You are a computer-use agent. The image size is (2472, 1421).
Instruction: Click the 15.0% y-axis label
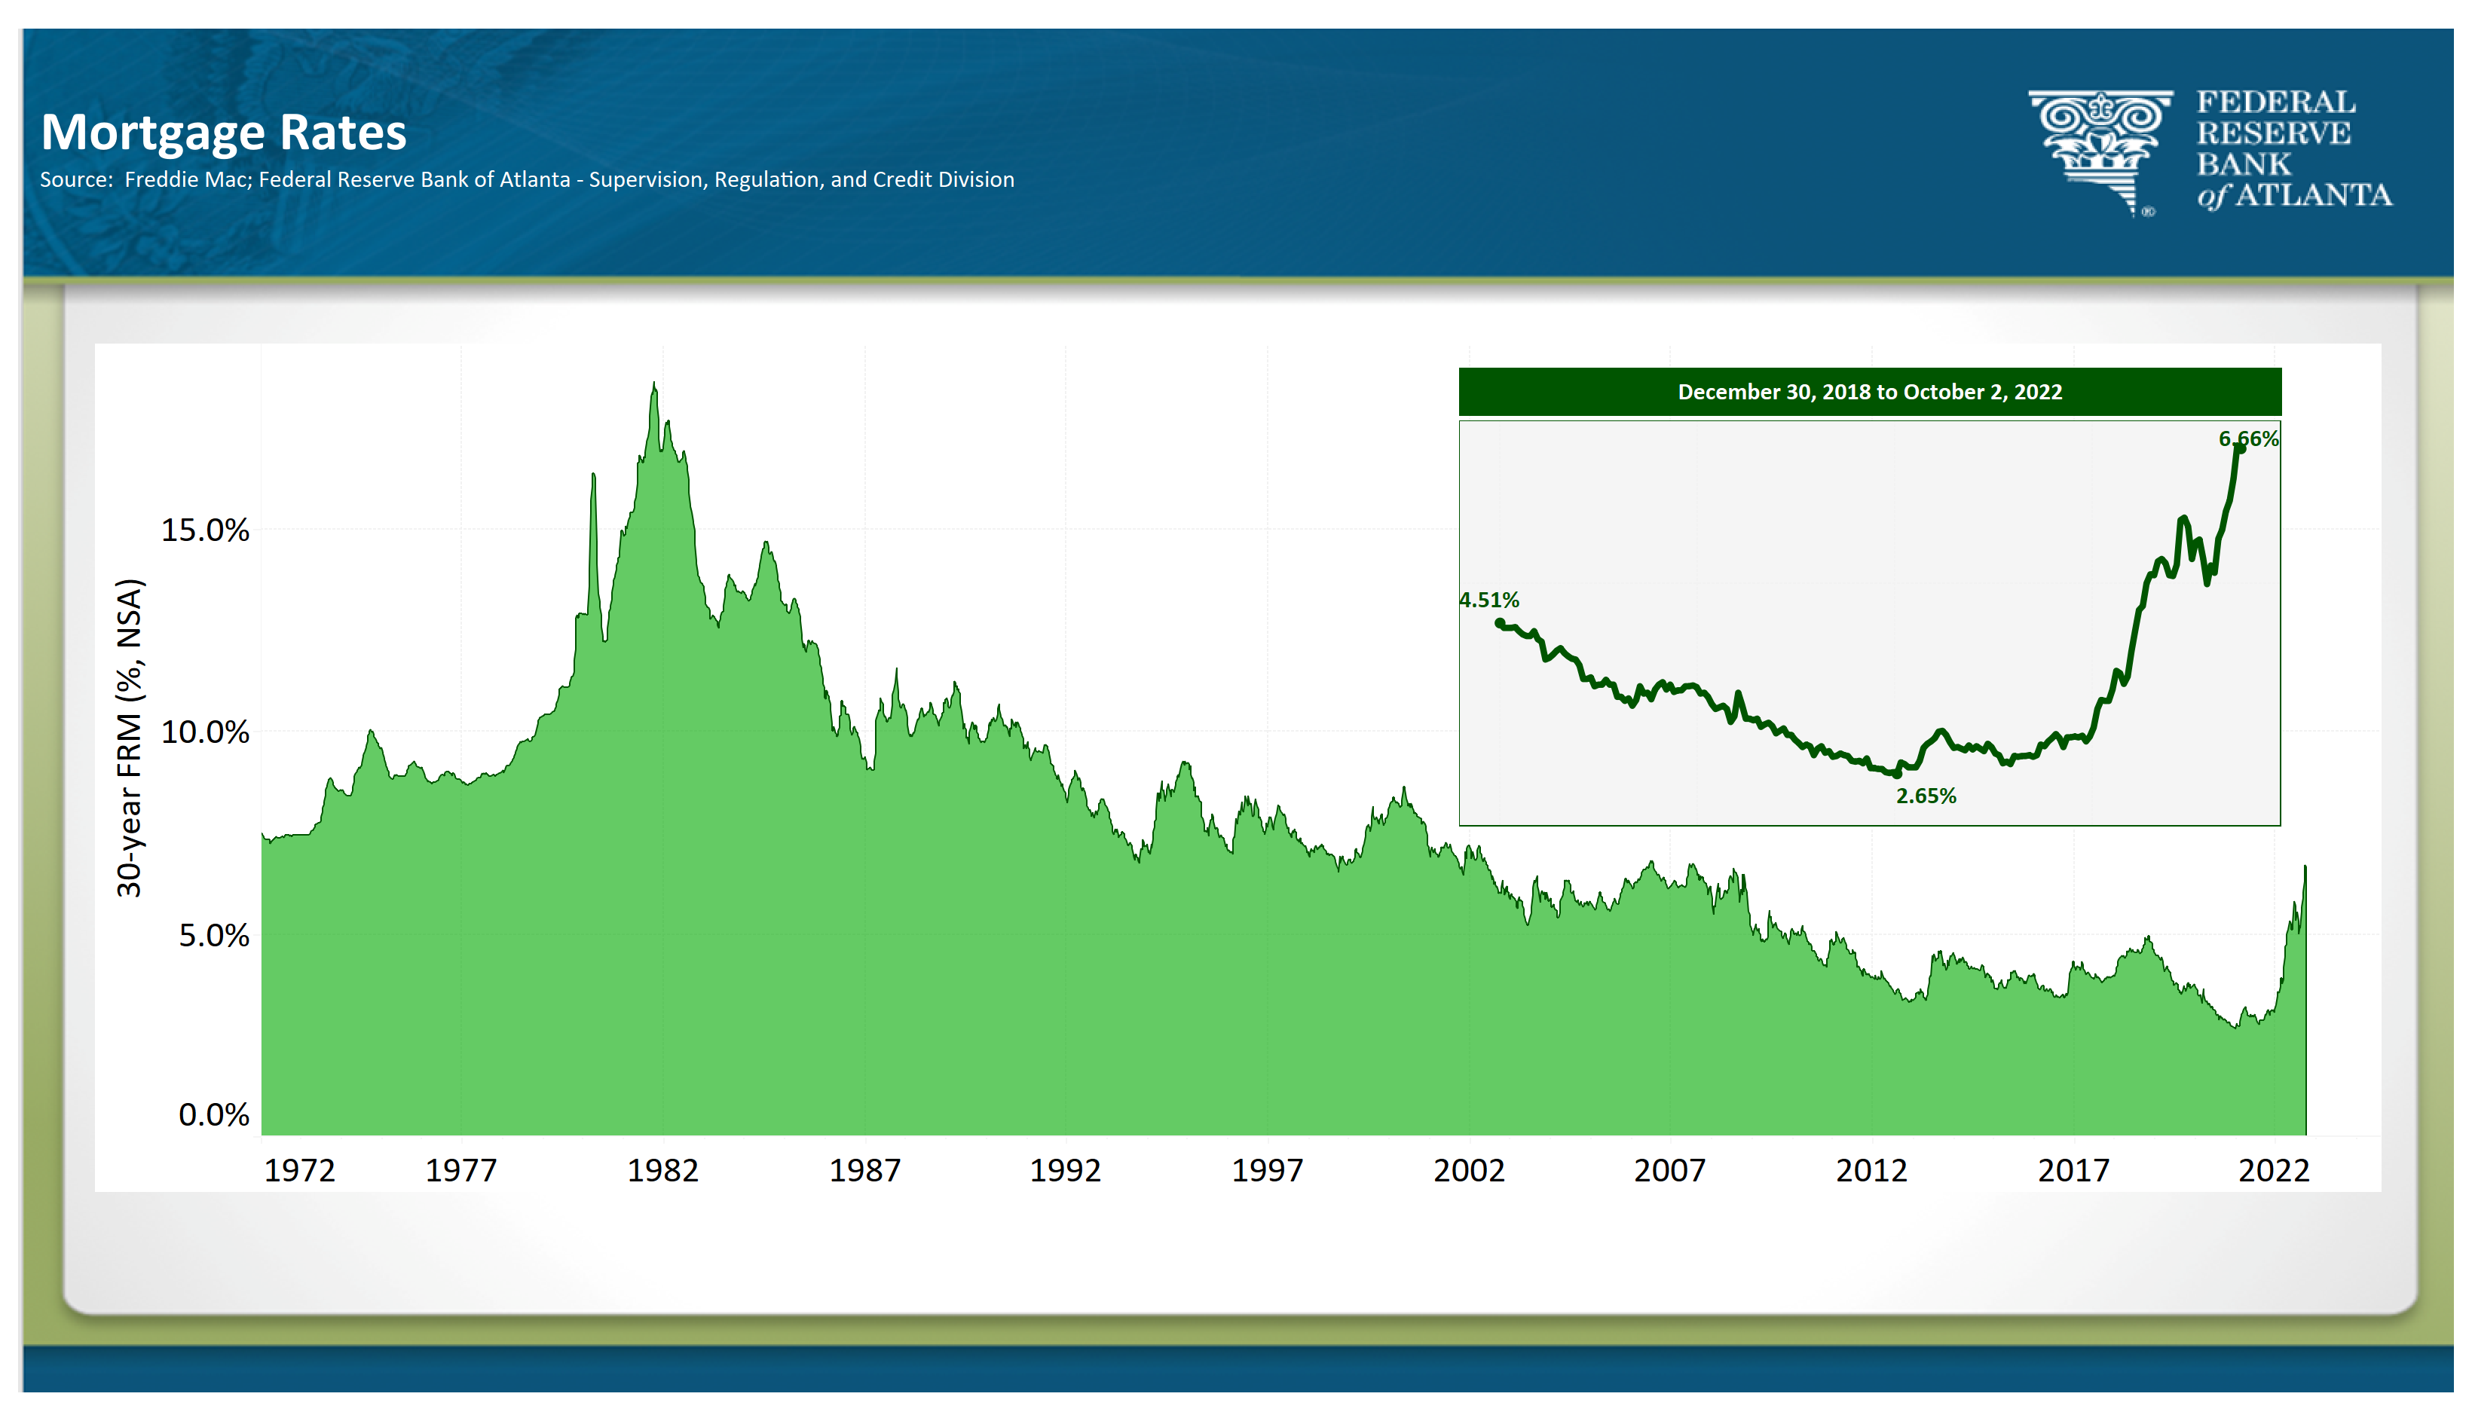[x=205, y=530]
